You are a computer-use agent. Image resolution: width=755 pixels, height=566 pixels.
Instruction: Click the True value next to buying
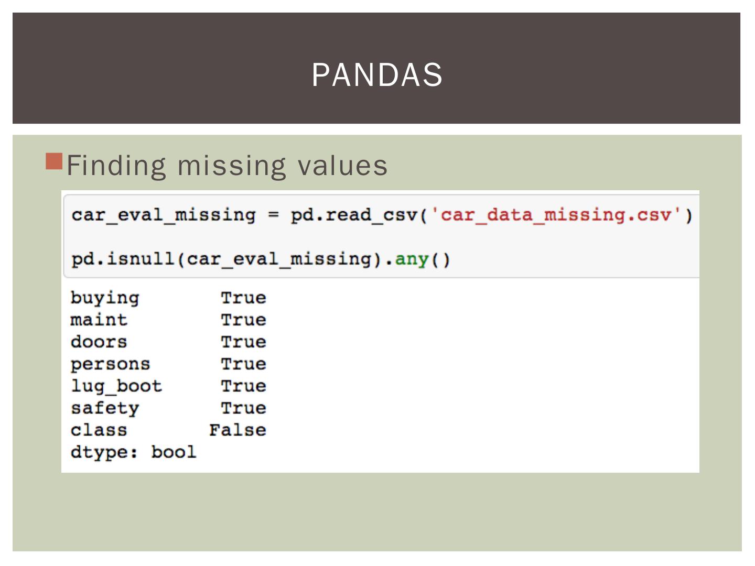click(243, 298)
